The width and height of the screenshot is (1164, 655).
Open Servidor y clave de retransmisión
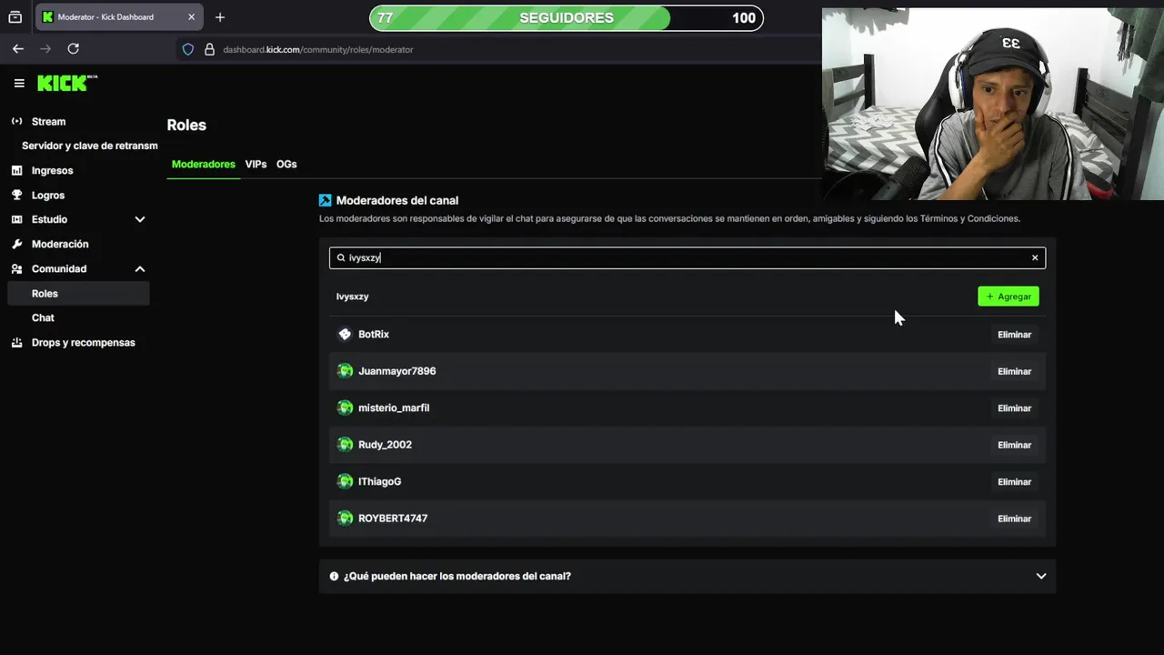click(x=89, y=146)
